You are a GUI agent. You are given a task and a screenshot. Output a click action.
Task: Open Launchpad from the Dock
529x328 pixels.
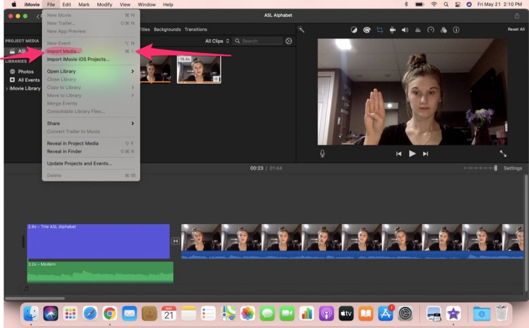[70, 314]
